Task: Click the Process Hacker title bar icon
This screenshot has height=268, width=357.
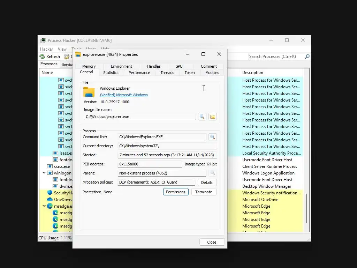Action: click(x=43, y=40)
